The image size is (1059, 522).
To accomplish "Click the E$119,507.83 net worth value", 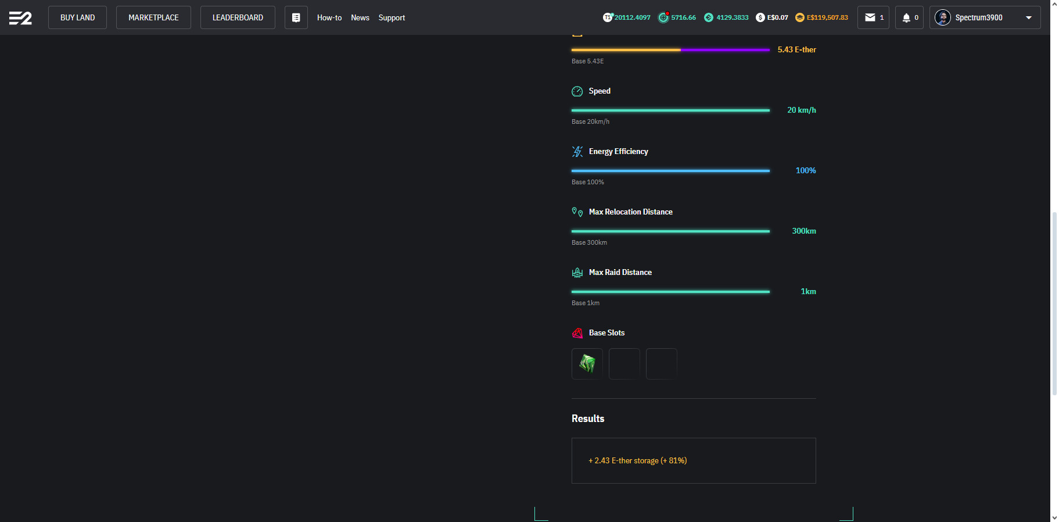I will pos(827,17).
